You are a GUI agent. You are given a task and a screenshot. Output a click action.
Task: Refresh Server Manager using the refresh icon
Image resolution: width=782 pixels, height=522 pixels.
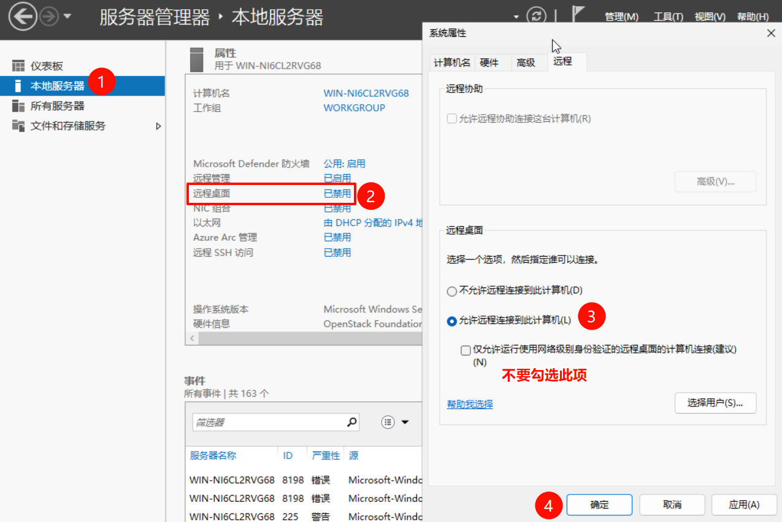pos(536,16)
